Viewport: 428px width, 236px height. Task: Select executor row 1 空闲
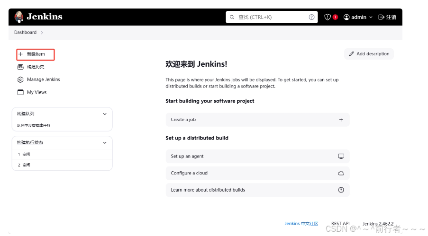point(62,154)
